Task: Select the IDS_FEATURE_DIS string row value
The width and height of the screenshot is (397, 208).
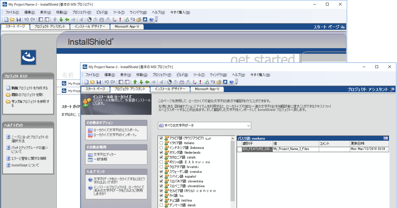Action: pyautogui.click(x=291, y=149)
